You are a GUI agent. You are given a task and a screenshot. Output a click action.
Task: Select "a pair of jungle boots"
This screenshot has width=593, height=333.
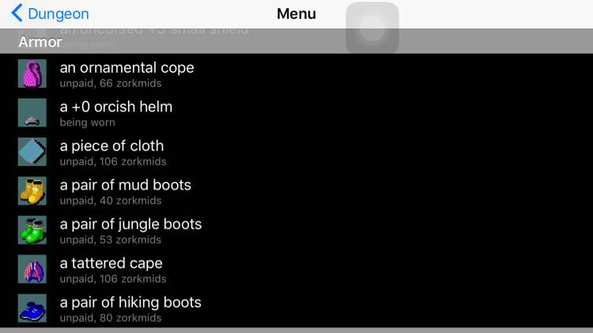[x=130, y=225]
